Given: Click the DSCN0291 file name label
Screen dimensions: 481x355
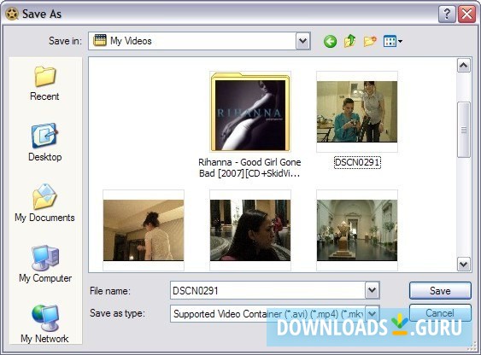Looking at the screenshot, I should [357, 162].
